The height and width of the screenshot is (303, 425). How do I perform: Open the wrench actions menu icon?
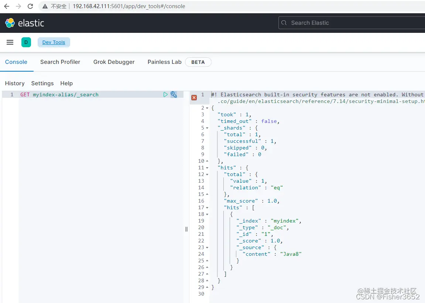point(174,94)
